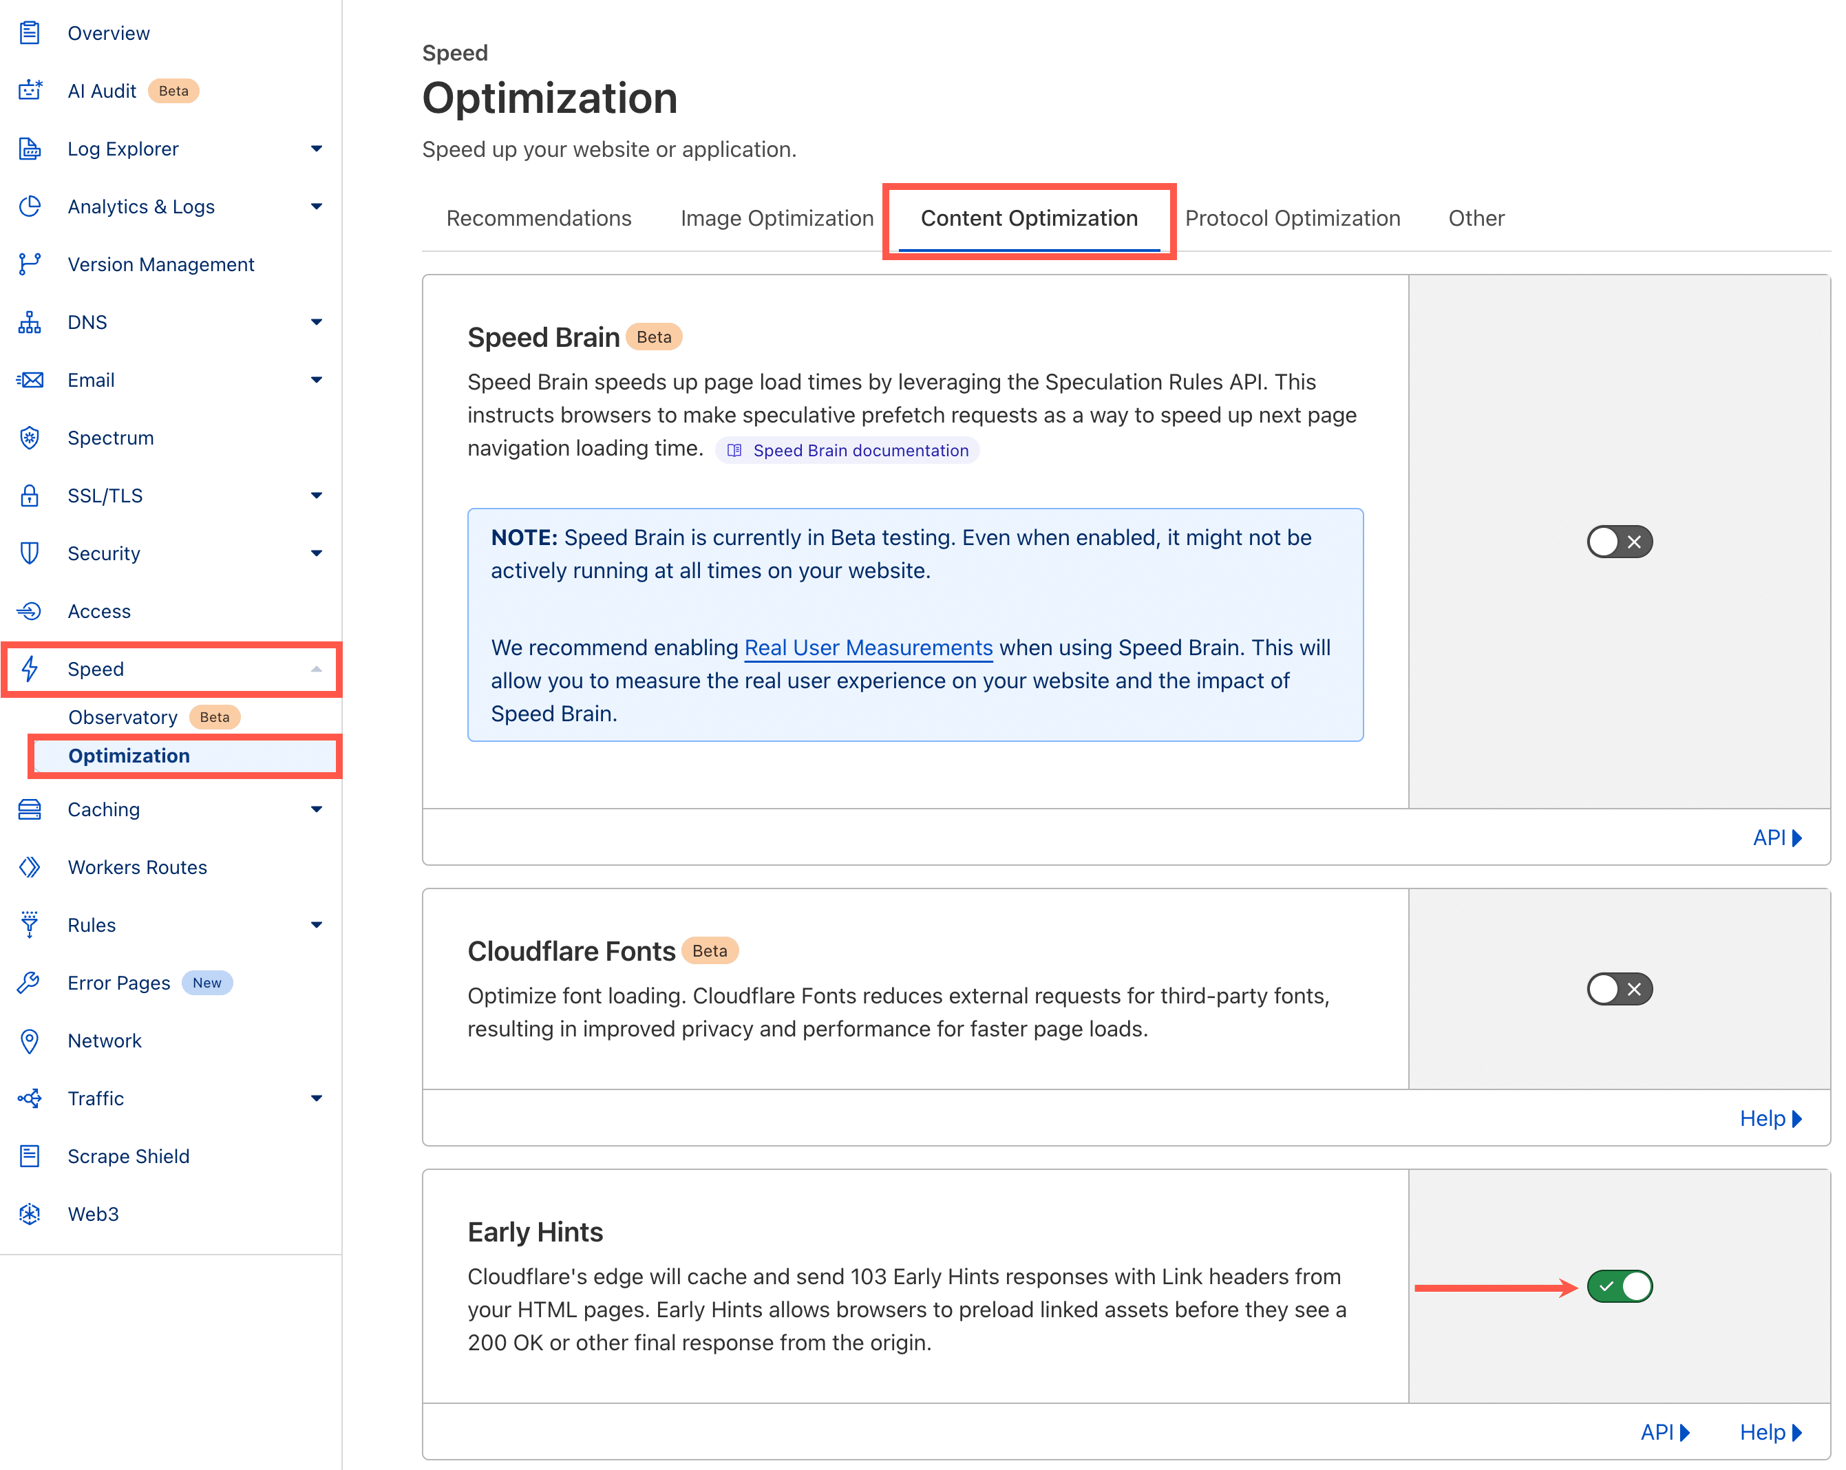The width and height of the screenshot is (1846, 1470).
Task: Collapse the Speed section
Action: [316, 669]
